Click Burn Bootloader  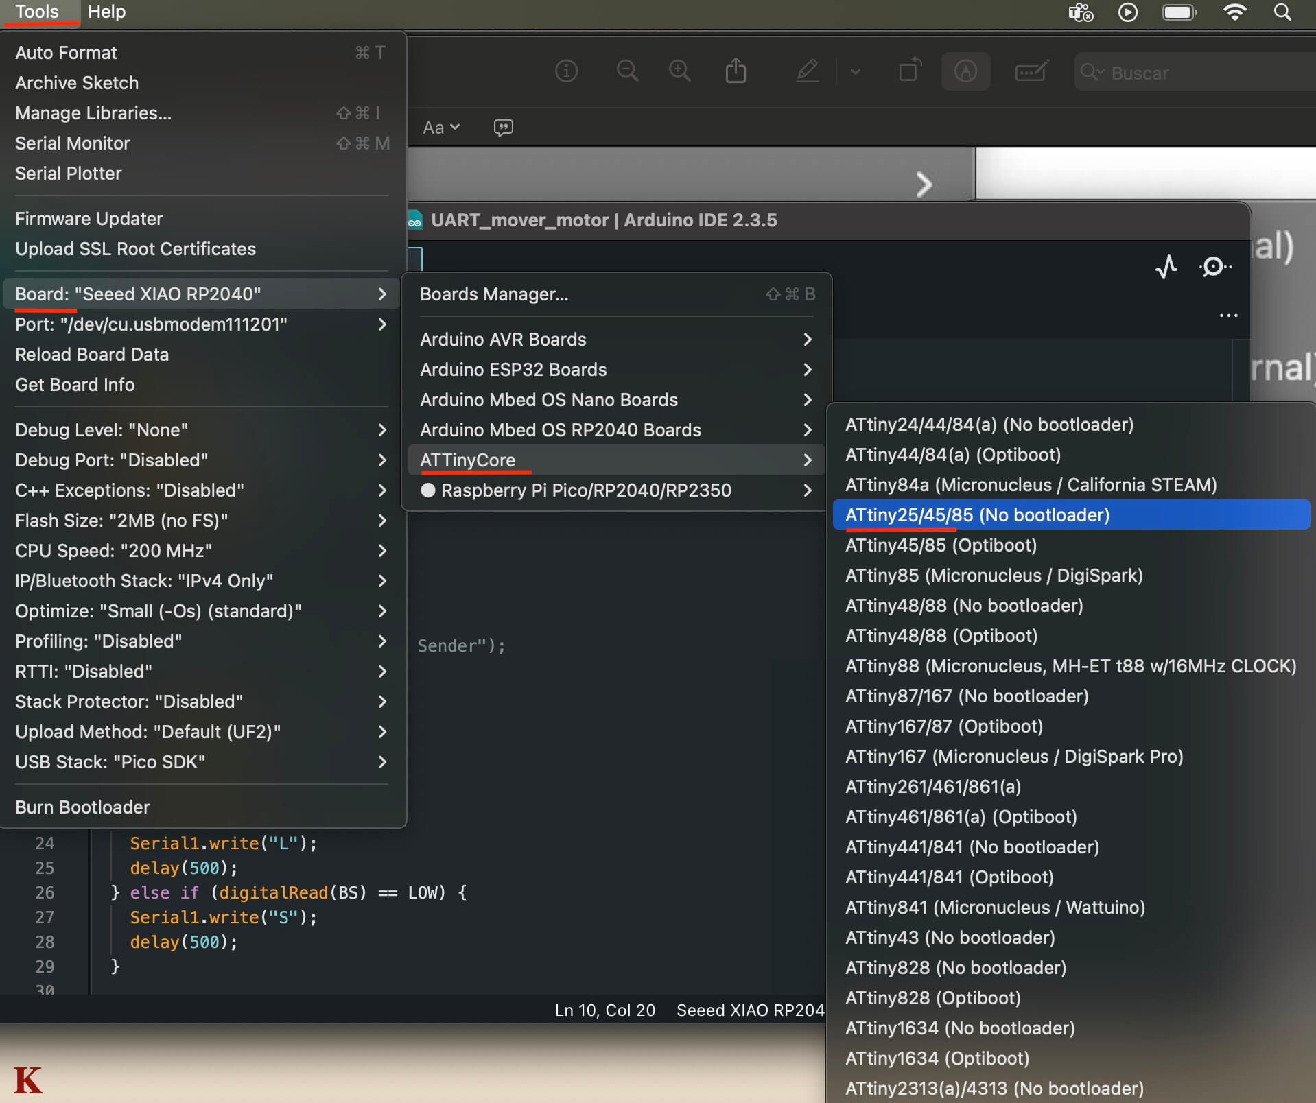click(203, 807)
